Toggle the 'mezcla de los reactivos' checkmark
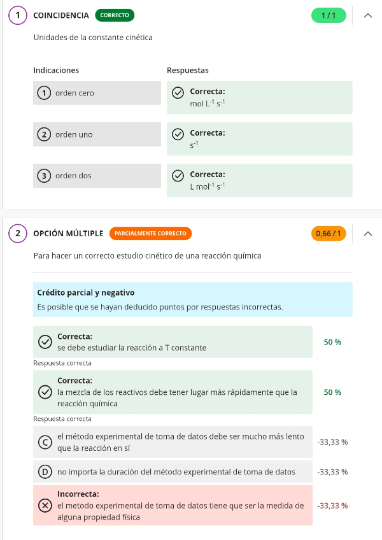The width and height of the screenshot is (382, 540). click(45, 392)
